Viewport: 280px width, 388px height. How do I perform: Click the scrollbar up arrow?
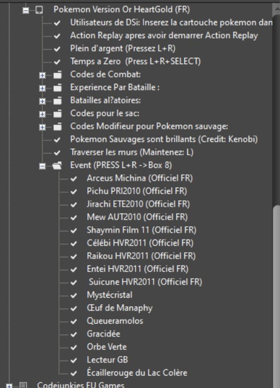276,9
